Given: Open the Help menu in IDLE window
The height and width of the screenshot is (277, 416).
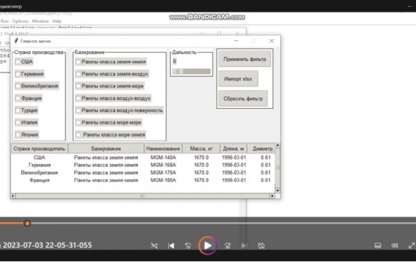Looking at the screenshot, I should 57,21.
